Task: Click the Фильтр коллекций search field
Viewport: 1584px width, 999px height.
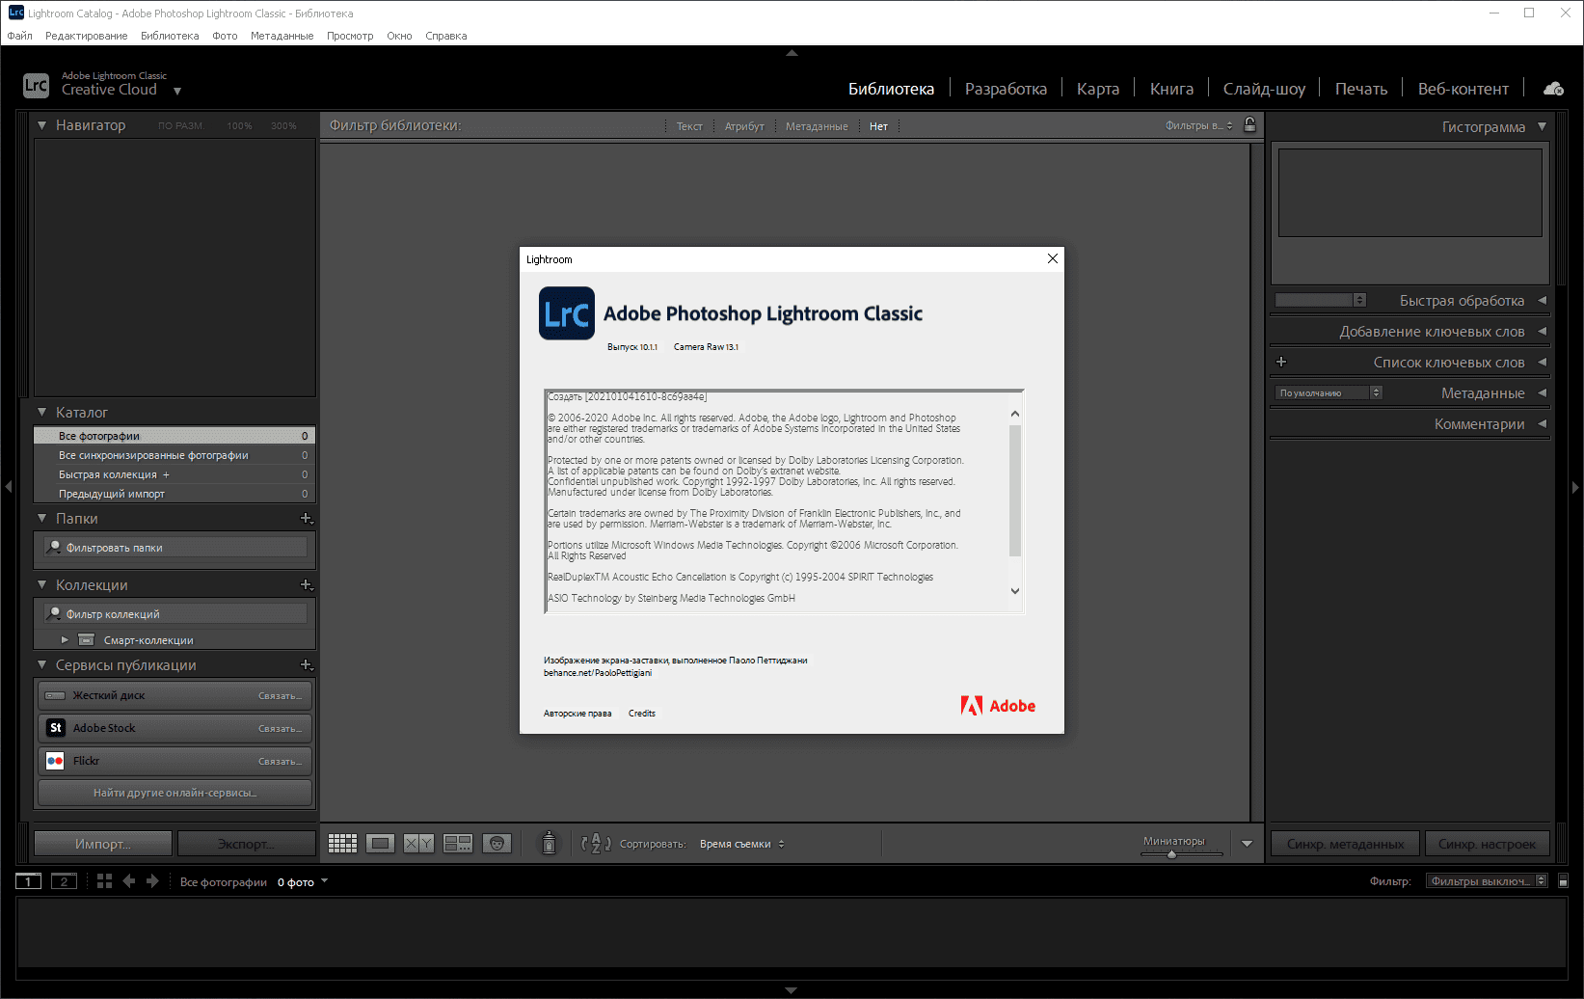Action: (175, 614)
